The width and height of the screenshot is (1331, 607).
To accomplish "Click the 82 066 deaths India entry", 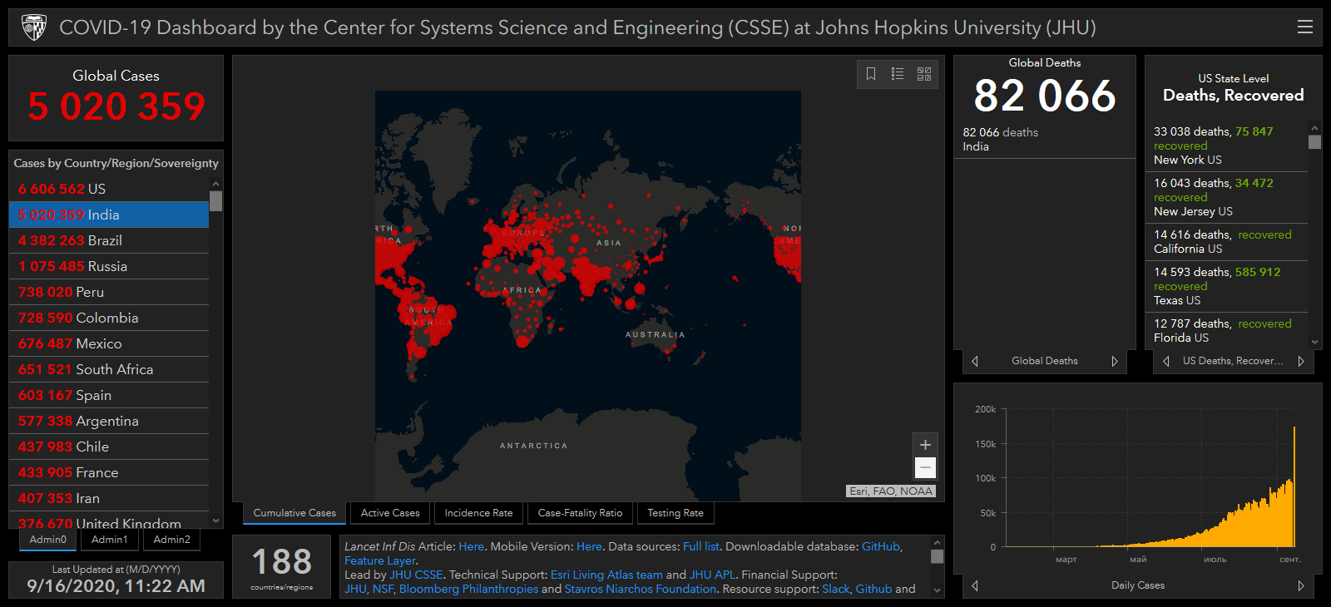I will click(x=1044, y=139).
